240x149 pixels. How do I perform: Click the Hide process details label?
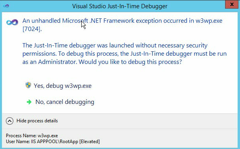click(x=37, y=121)
